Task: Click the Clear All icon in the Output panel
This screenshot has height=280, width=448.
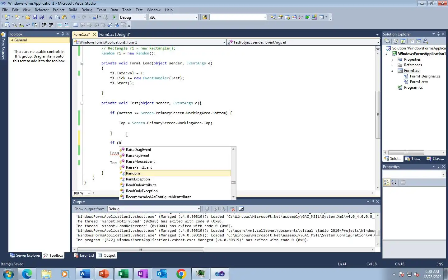Action: pos(232,209)
